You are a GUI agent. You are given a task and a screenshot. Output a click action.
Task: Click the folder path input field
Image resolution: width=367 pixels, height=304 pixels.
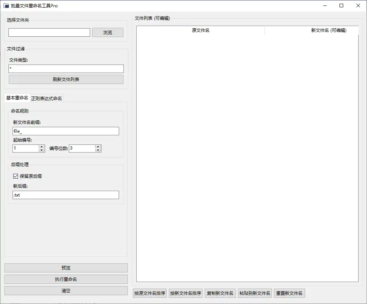point(49,32)
